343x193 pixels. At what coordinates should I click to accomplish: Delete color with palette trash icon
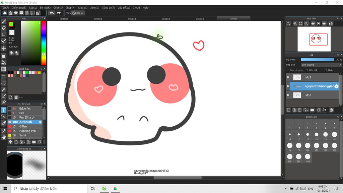point(16,97)
